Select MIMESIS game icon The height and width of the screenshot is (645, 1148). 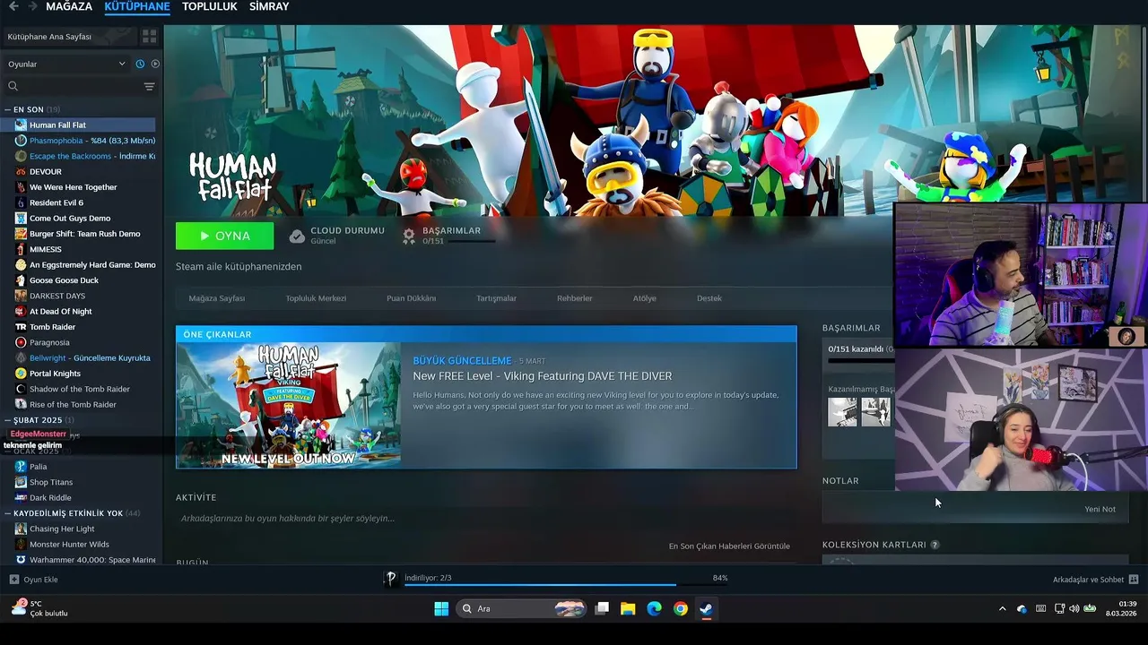click(x=21, y=249)
